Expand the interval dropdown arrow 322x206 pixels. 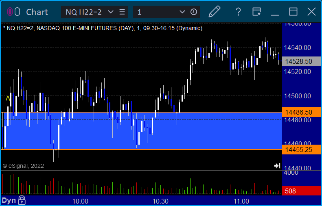[182, 12]
